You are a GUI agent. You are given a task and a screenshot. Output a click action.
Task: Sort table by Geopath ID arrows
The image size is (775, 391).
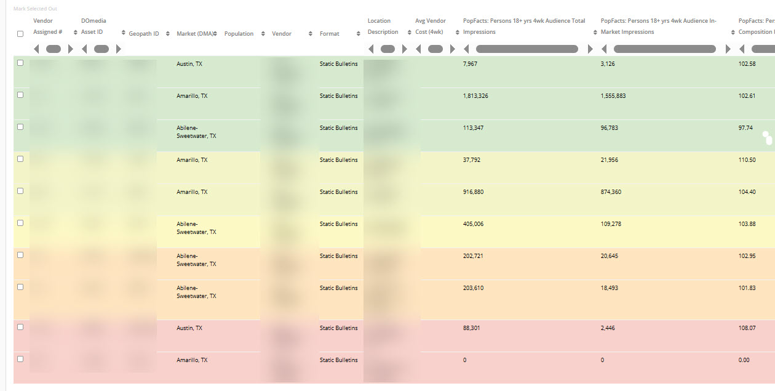click(167, 33)
